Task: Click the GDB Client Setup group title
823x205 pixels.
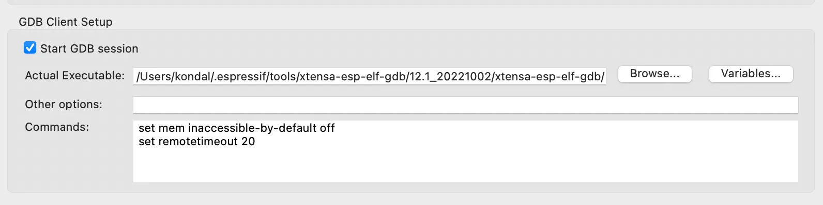Action: (66, 22)
